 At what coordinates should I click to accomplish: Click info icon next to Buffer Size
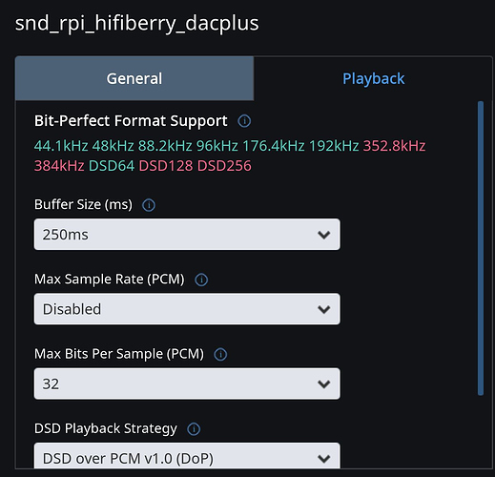point(149,205)
